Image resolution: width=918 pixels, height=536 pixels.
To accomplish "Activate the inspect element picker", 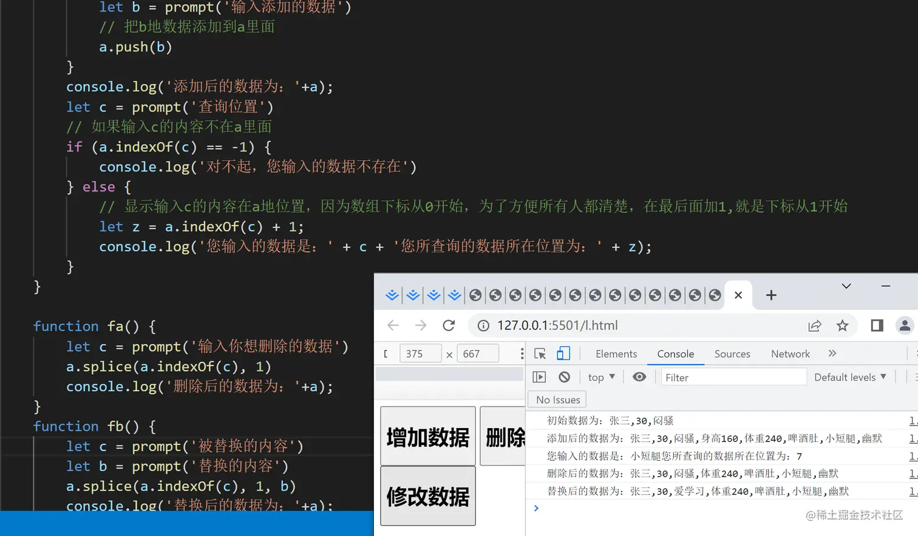I will 540,353.
